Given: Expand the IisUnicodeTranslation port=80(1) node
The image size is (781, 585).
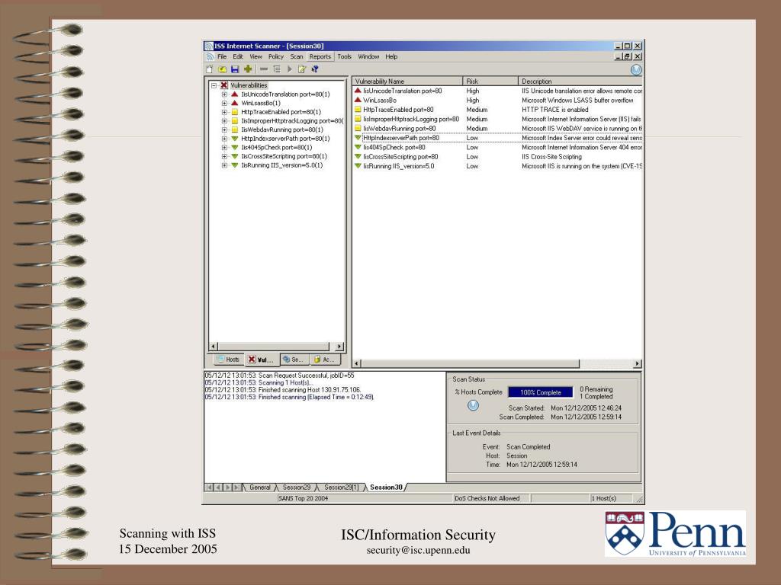Looking at the screenshot, I should pyautogui.click(x=225, y=94).
